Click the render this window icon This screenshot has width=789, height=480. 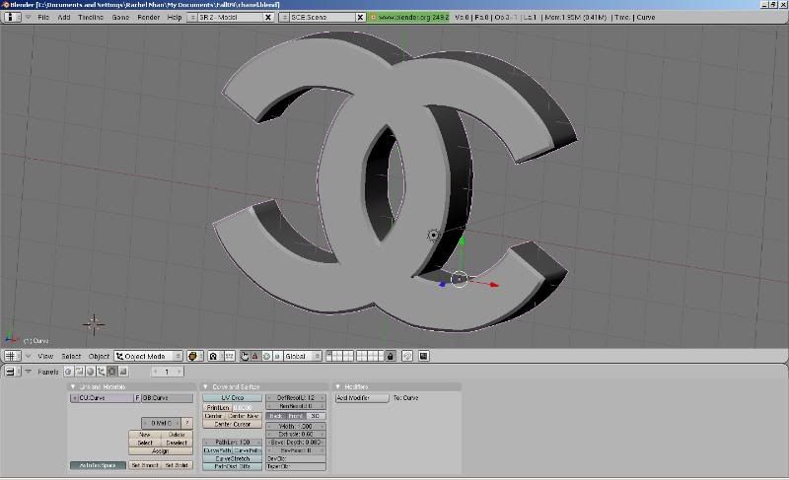click(424, 356)
